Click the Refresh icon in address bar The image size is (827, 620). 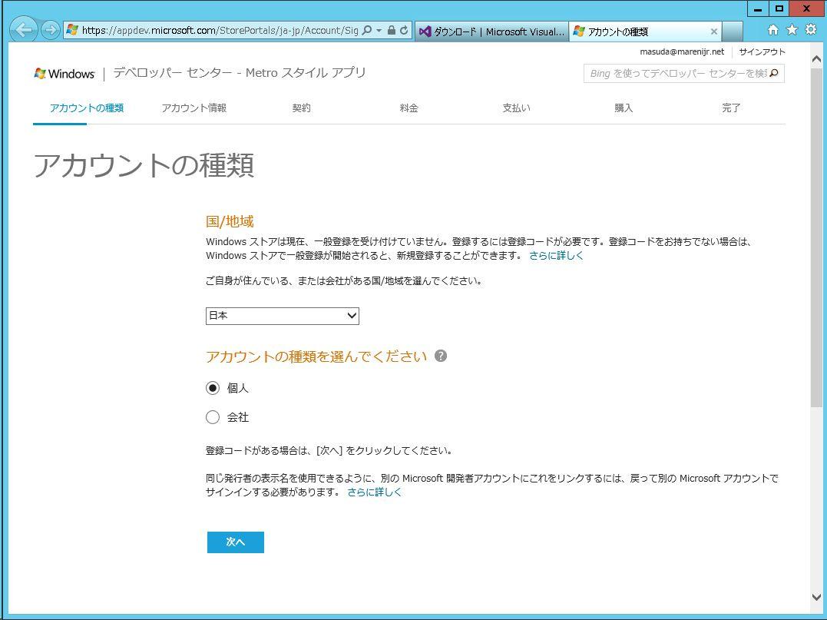(x=404, y=31)
